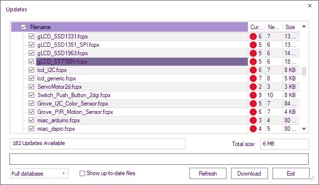Select the Grove_PIR_Motion_Sensor.fcpx file name

(75, 112)
